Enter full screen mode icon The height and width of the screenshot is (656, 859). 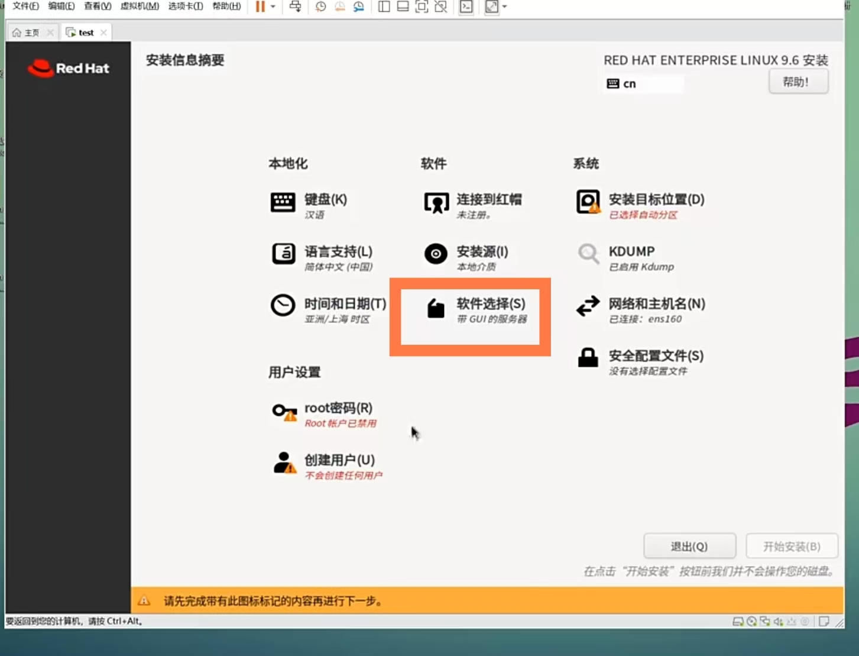coord(422,7)
